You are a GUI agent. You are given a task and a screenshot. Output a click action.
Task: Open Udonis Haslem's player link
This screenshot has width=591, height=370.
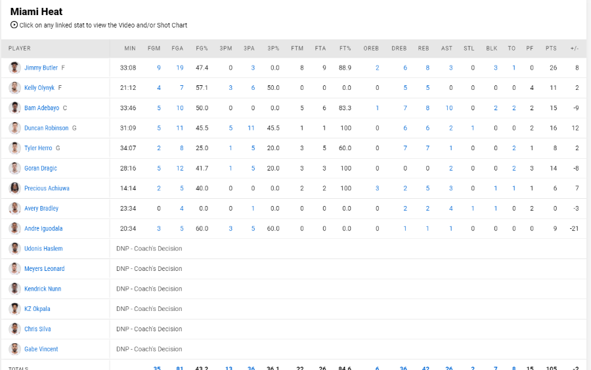coord(43,249)
